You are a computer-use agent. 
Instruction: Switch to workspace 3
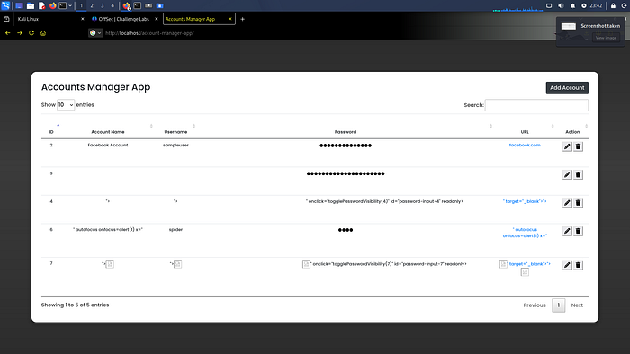pos(102,5)
